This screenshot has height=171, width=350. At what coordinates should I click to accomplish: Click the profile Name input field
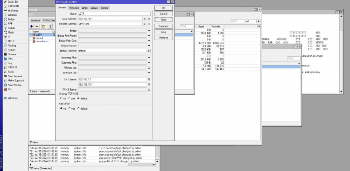pos(114,14)
